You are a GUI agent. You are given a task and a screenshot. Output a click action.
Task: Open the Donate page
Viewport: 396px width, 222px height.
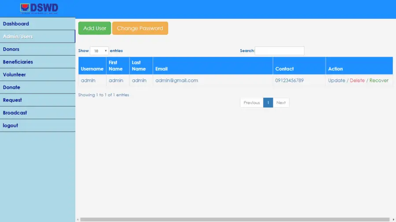coord(37,87)
